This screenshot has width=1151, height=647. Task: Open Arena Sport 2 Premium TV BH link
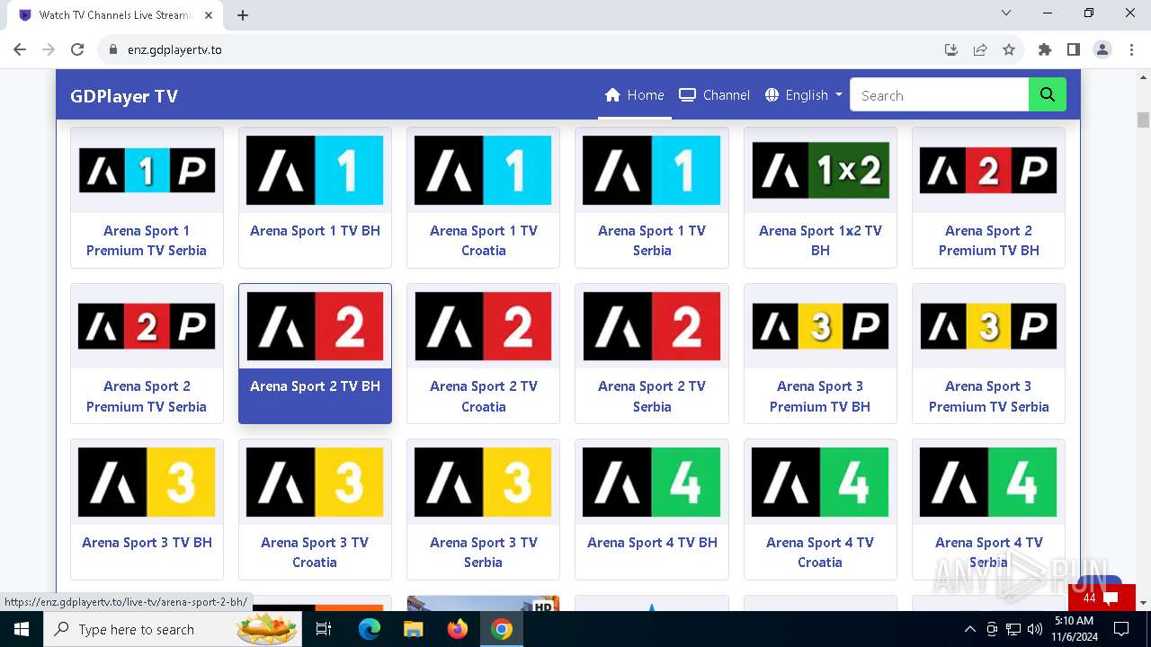[x=988, y=241]
